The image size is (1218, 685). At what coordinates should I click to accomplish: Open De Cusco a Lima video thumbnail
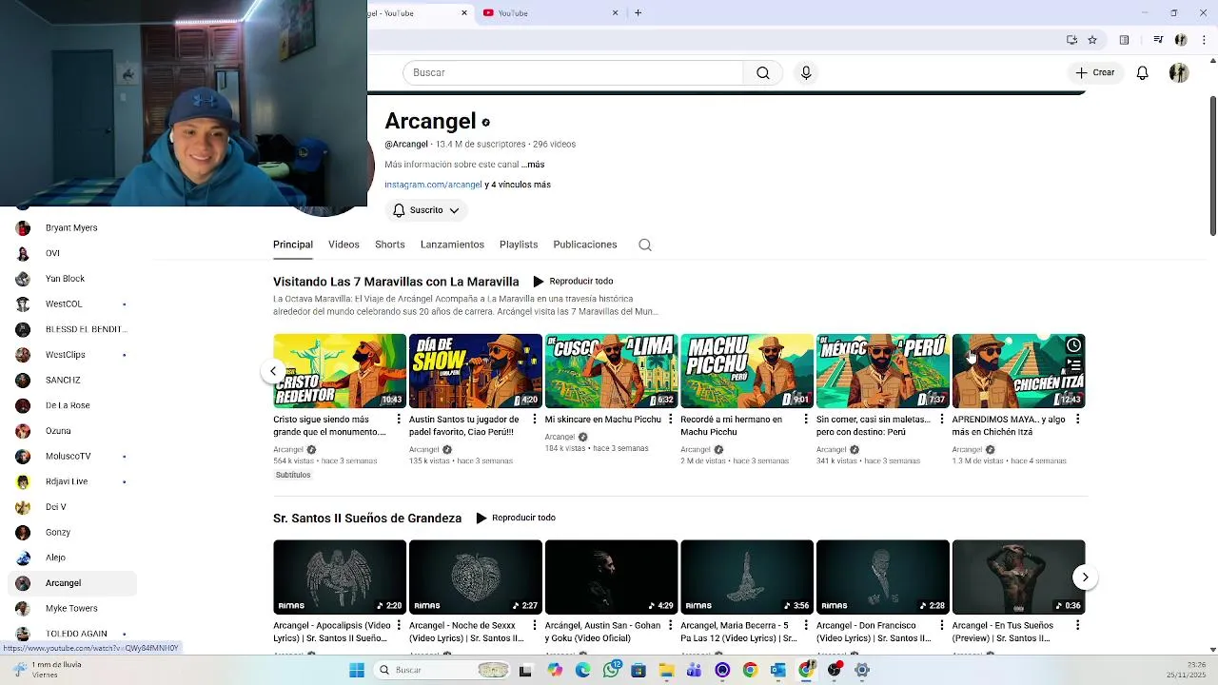611,371
